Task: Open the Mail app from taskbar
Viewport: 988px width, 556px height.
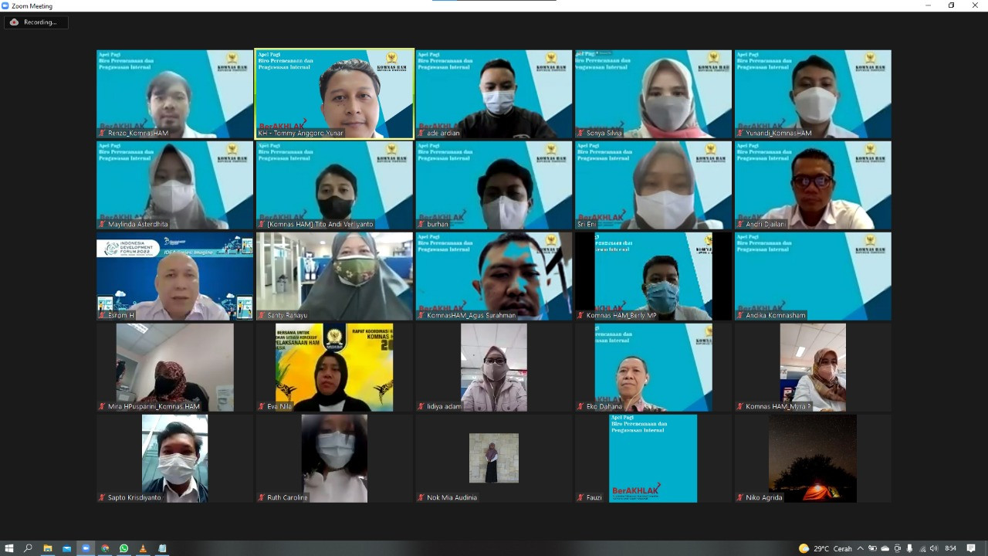Action: (x=66, y=548)
